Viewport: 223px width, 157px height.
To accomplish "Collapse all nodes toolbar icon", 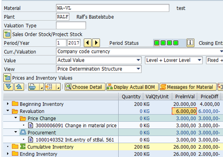I will pos(19,87).
